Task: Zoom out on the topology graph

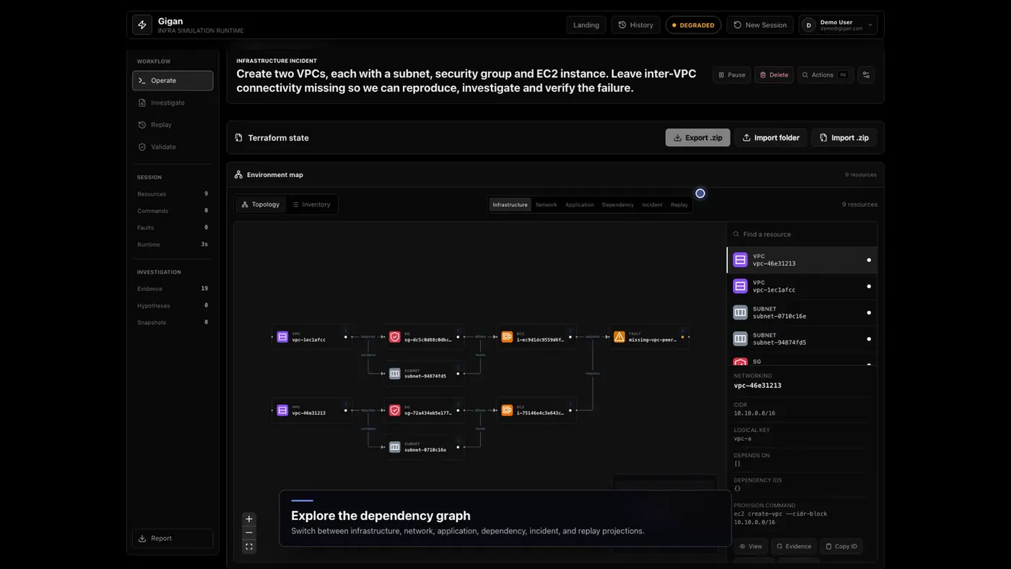Action: [x=249, y=533]
